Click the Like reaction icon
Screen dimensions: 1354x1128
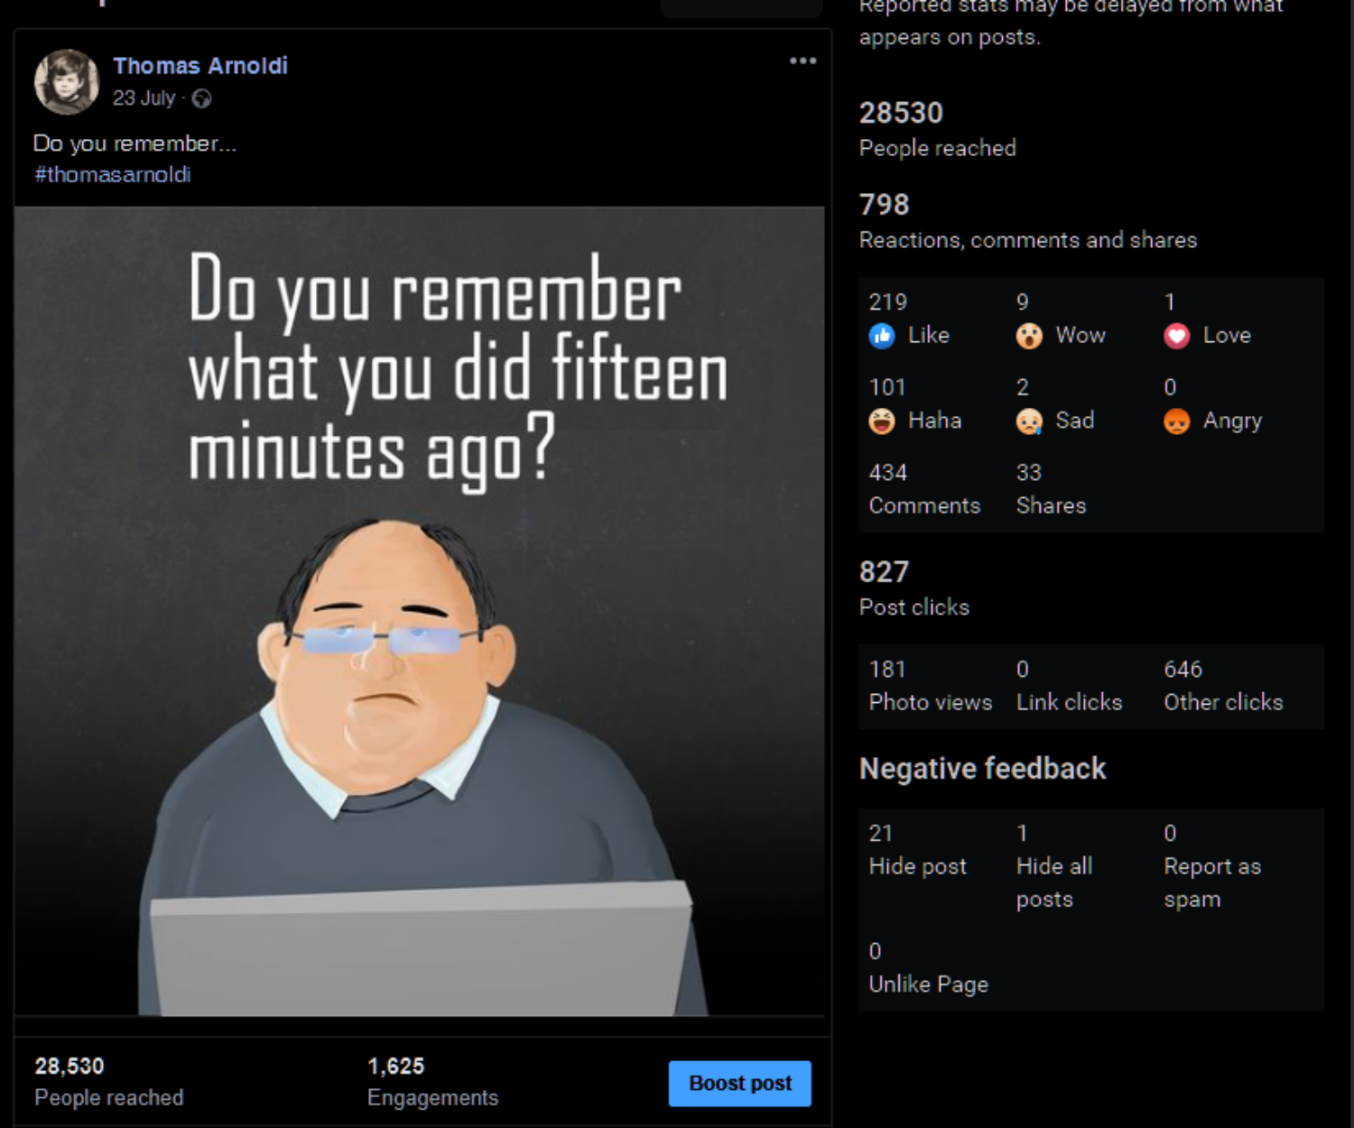(882, 336)
